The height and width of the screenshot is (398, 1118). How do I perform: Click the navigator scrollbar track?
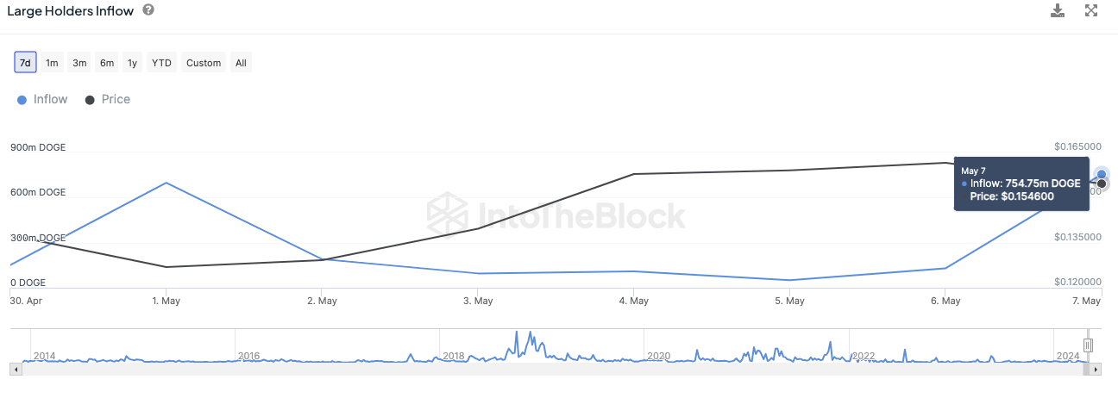[x=552, y=369]
